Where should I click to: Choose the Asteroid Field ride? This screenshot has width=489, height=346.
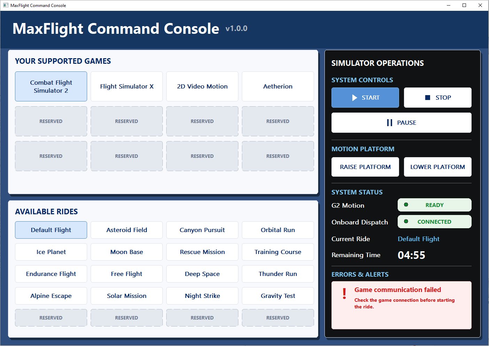click(x=127, y=230)
